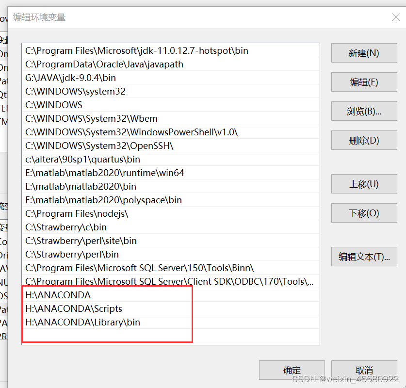Click the 新建(N) button
Screen dimensions: 406x388
(364, 53)
